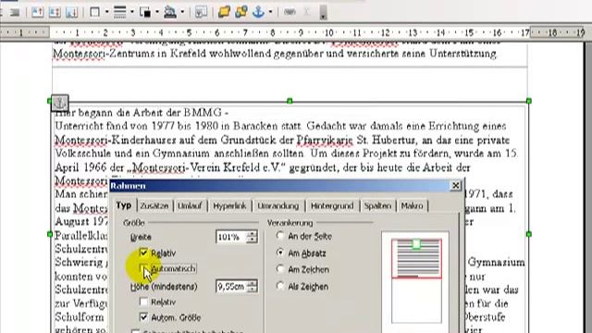This screenshot has width=592, height=333.
Task: Open the Umlauf tab
Action: coord(190,205)
